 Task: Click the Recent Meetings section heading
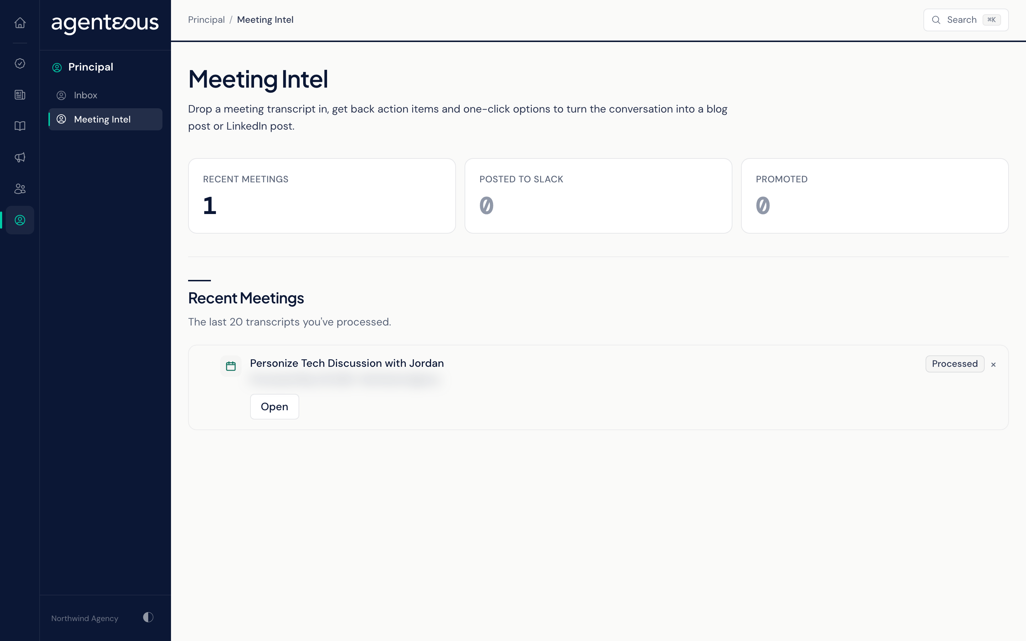246,298
